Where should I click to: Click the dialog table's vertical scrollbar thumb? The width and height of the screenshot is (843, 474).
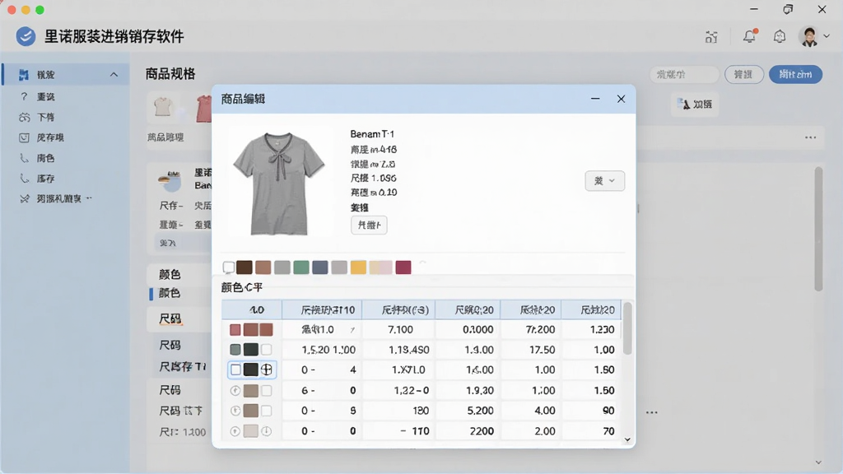click(626, 328)
